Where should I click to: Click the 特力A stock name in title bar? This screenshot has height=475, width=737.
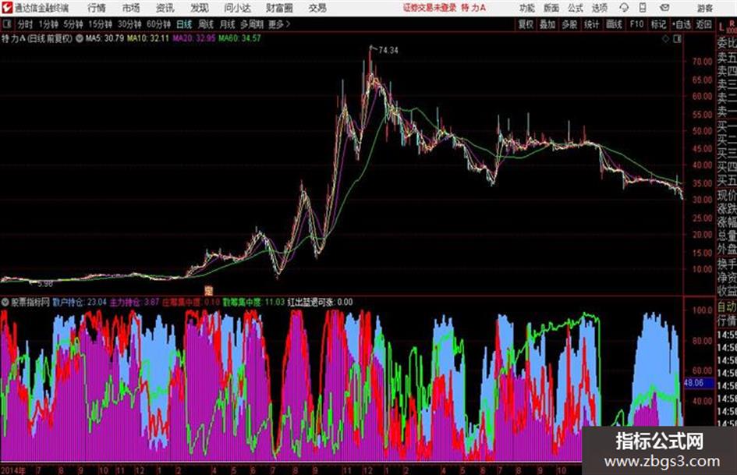click(x=474, y=8)
